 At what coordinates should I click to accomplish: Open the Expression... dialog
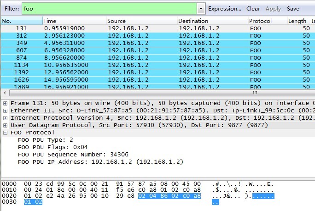point(225,9)
